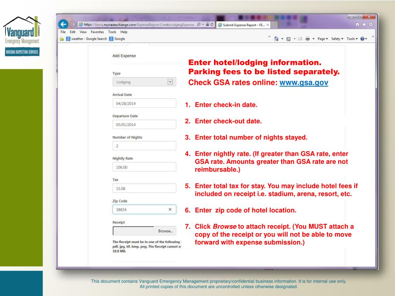
Task: Click the Tax input field
Action: point(144,188)
